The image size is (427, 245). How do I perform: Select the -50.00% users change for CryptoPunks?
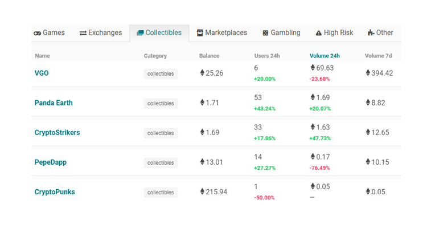tap(264, 198)
